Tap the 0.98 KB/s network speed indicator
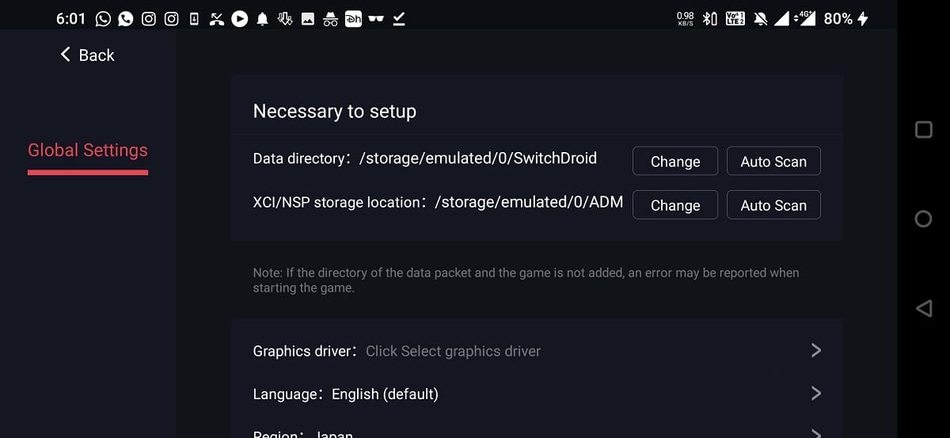 tap(686, 19)
